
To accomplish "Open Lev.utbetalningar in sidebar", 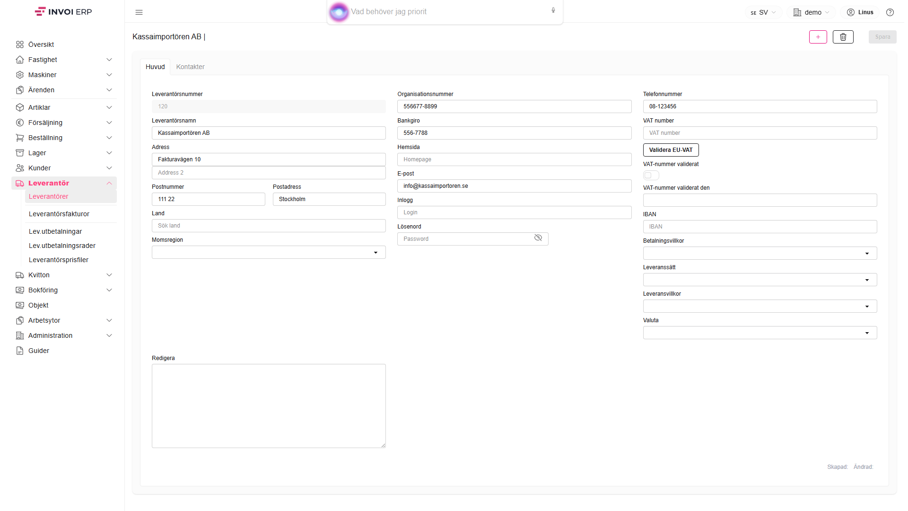I will (55, 231).
